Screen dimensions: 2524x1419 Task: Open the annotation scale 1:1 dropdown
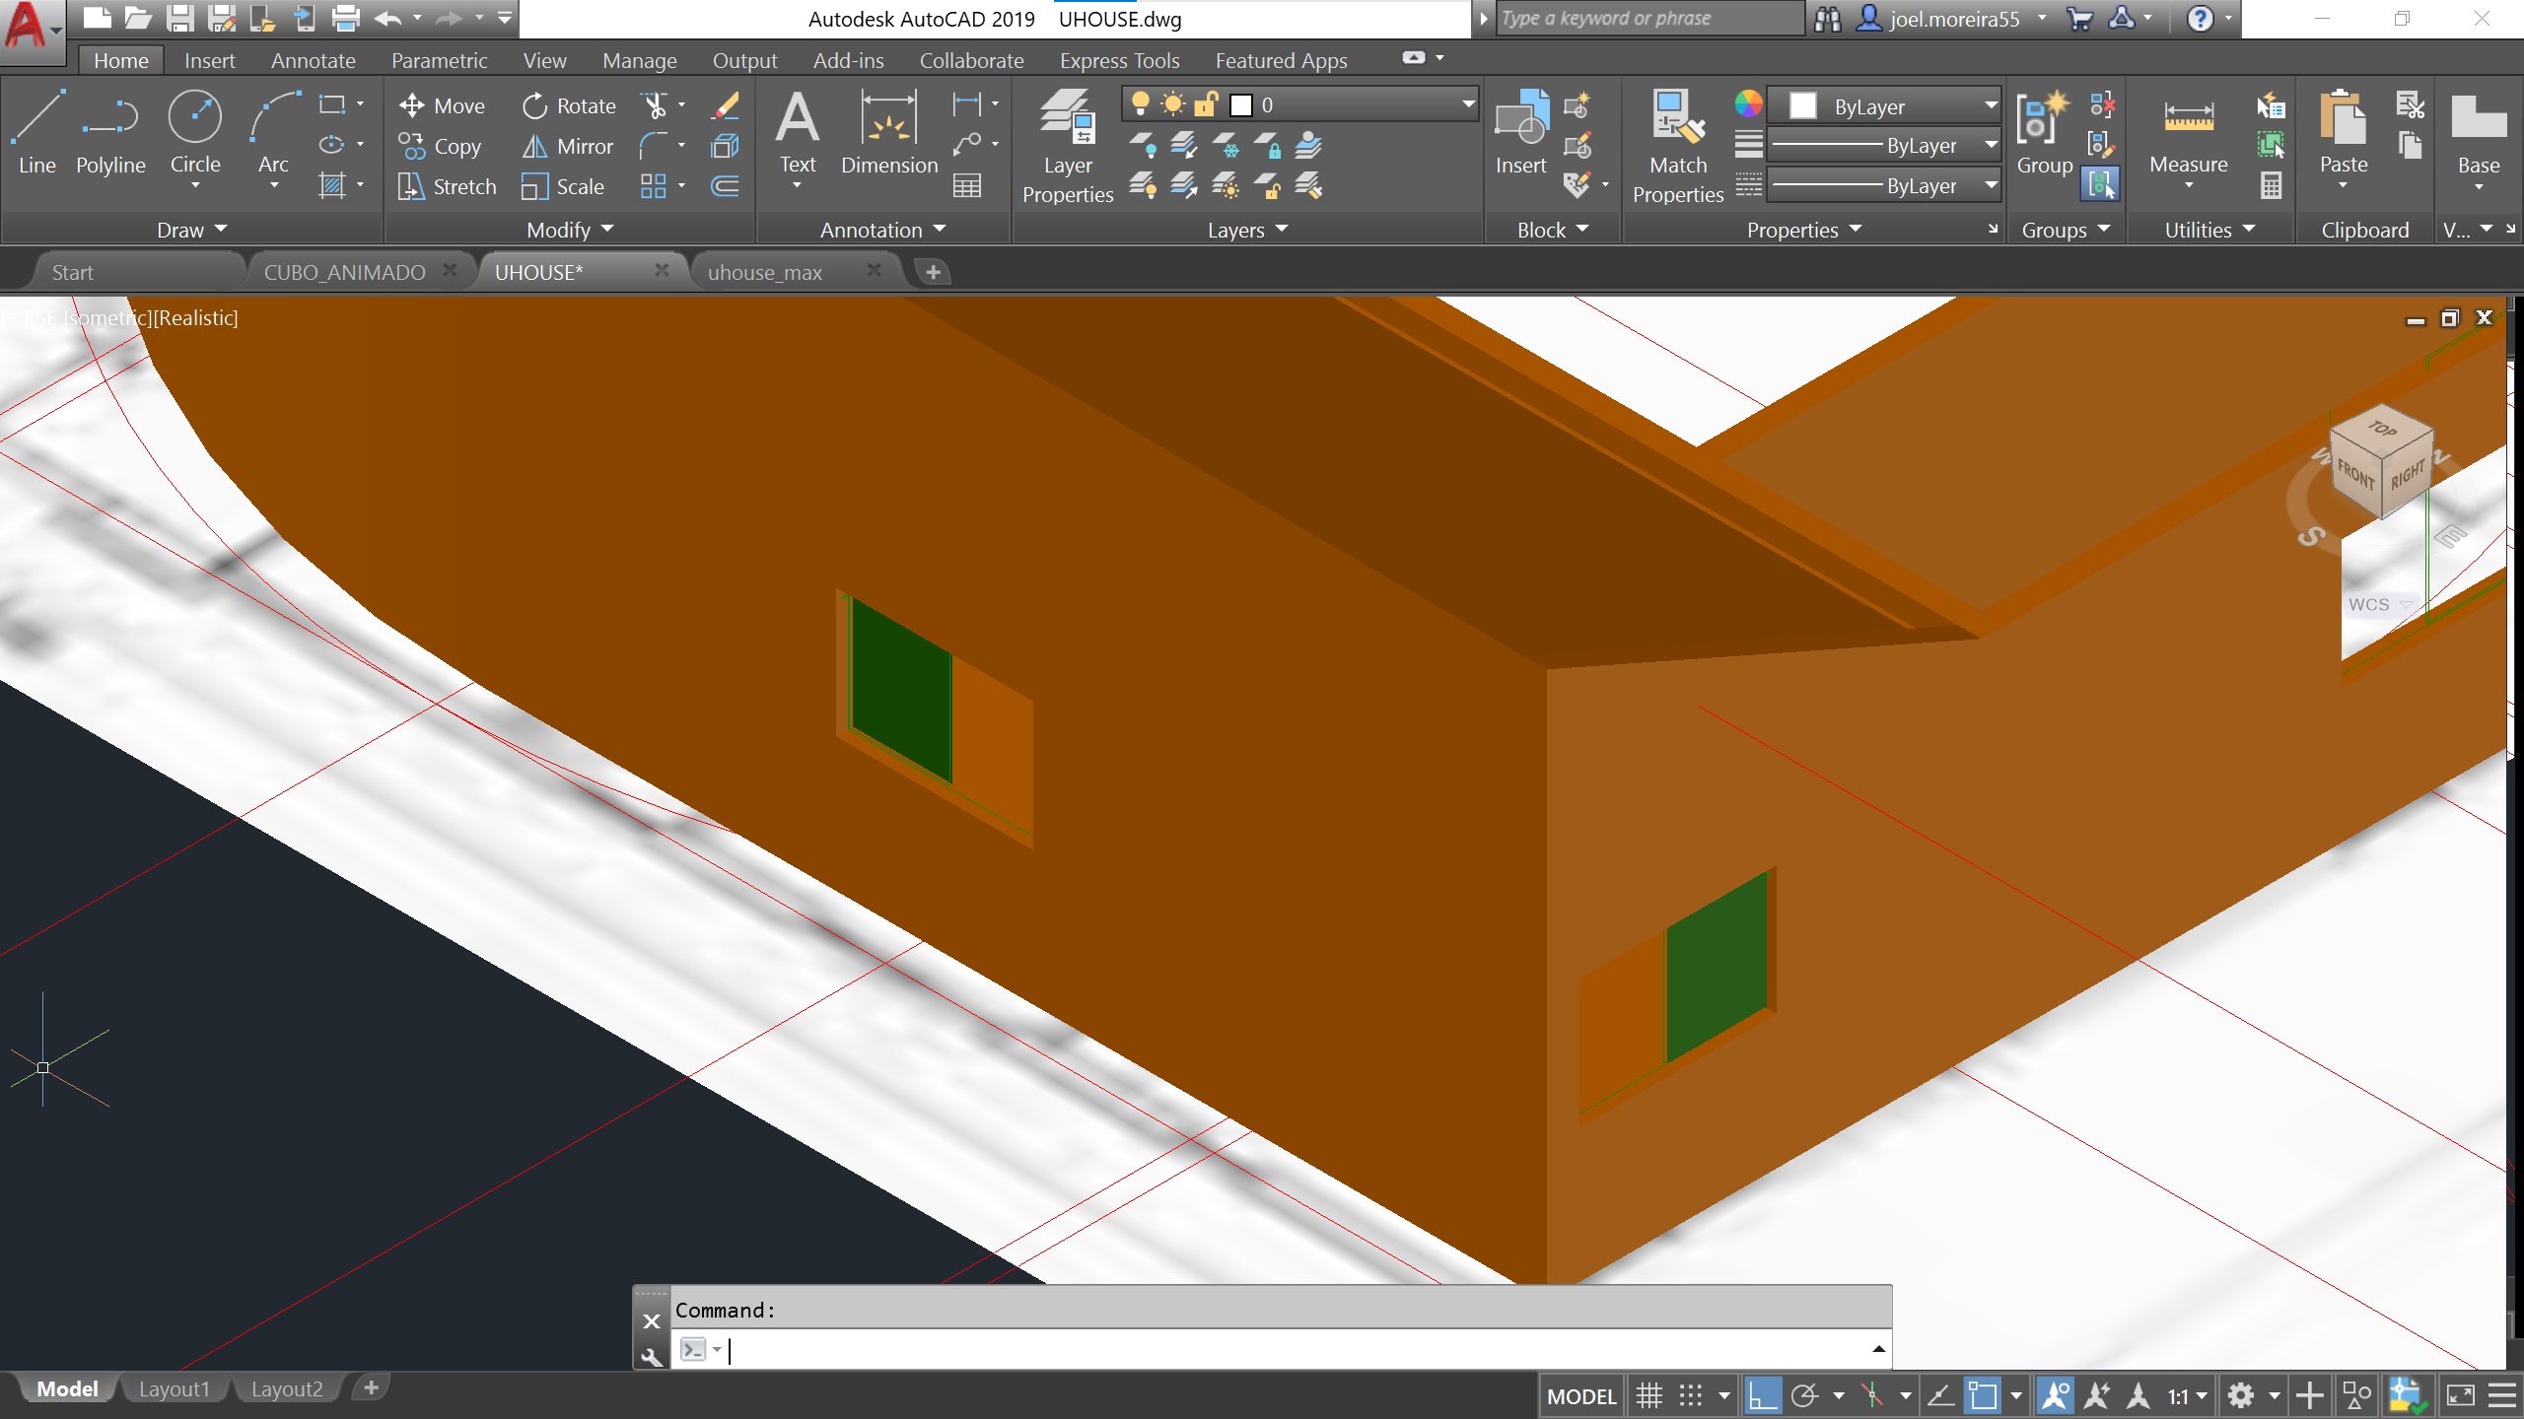pyautogui.click(x=2187, y=1395)
